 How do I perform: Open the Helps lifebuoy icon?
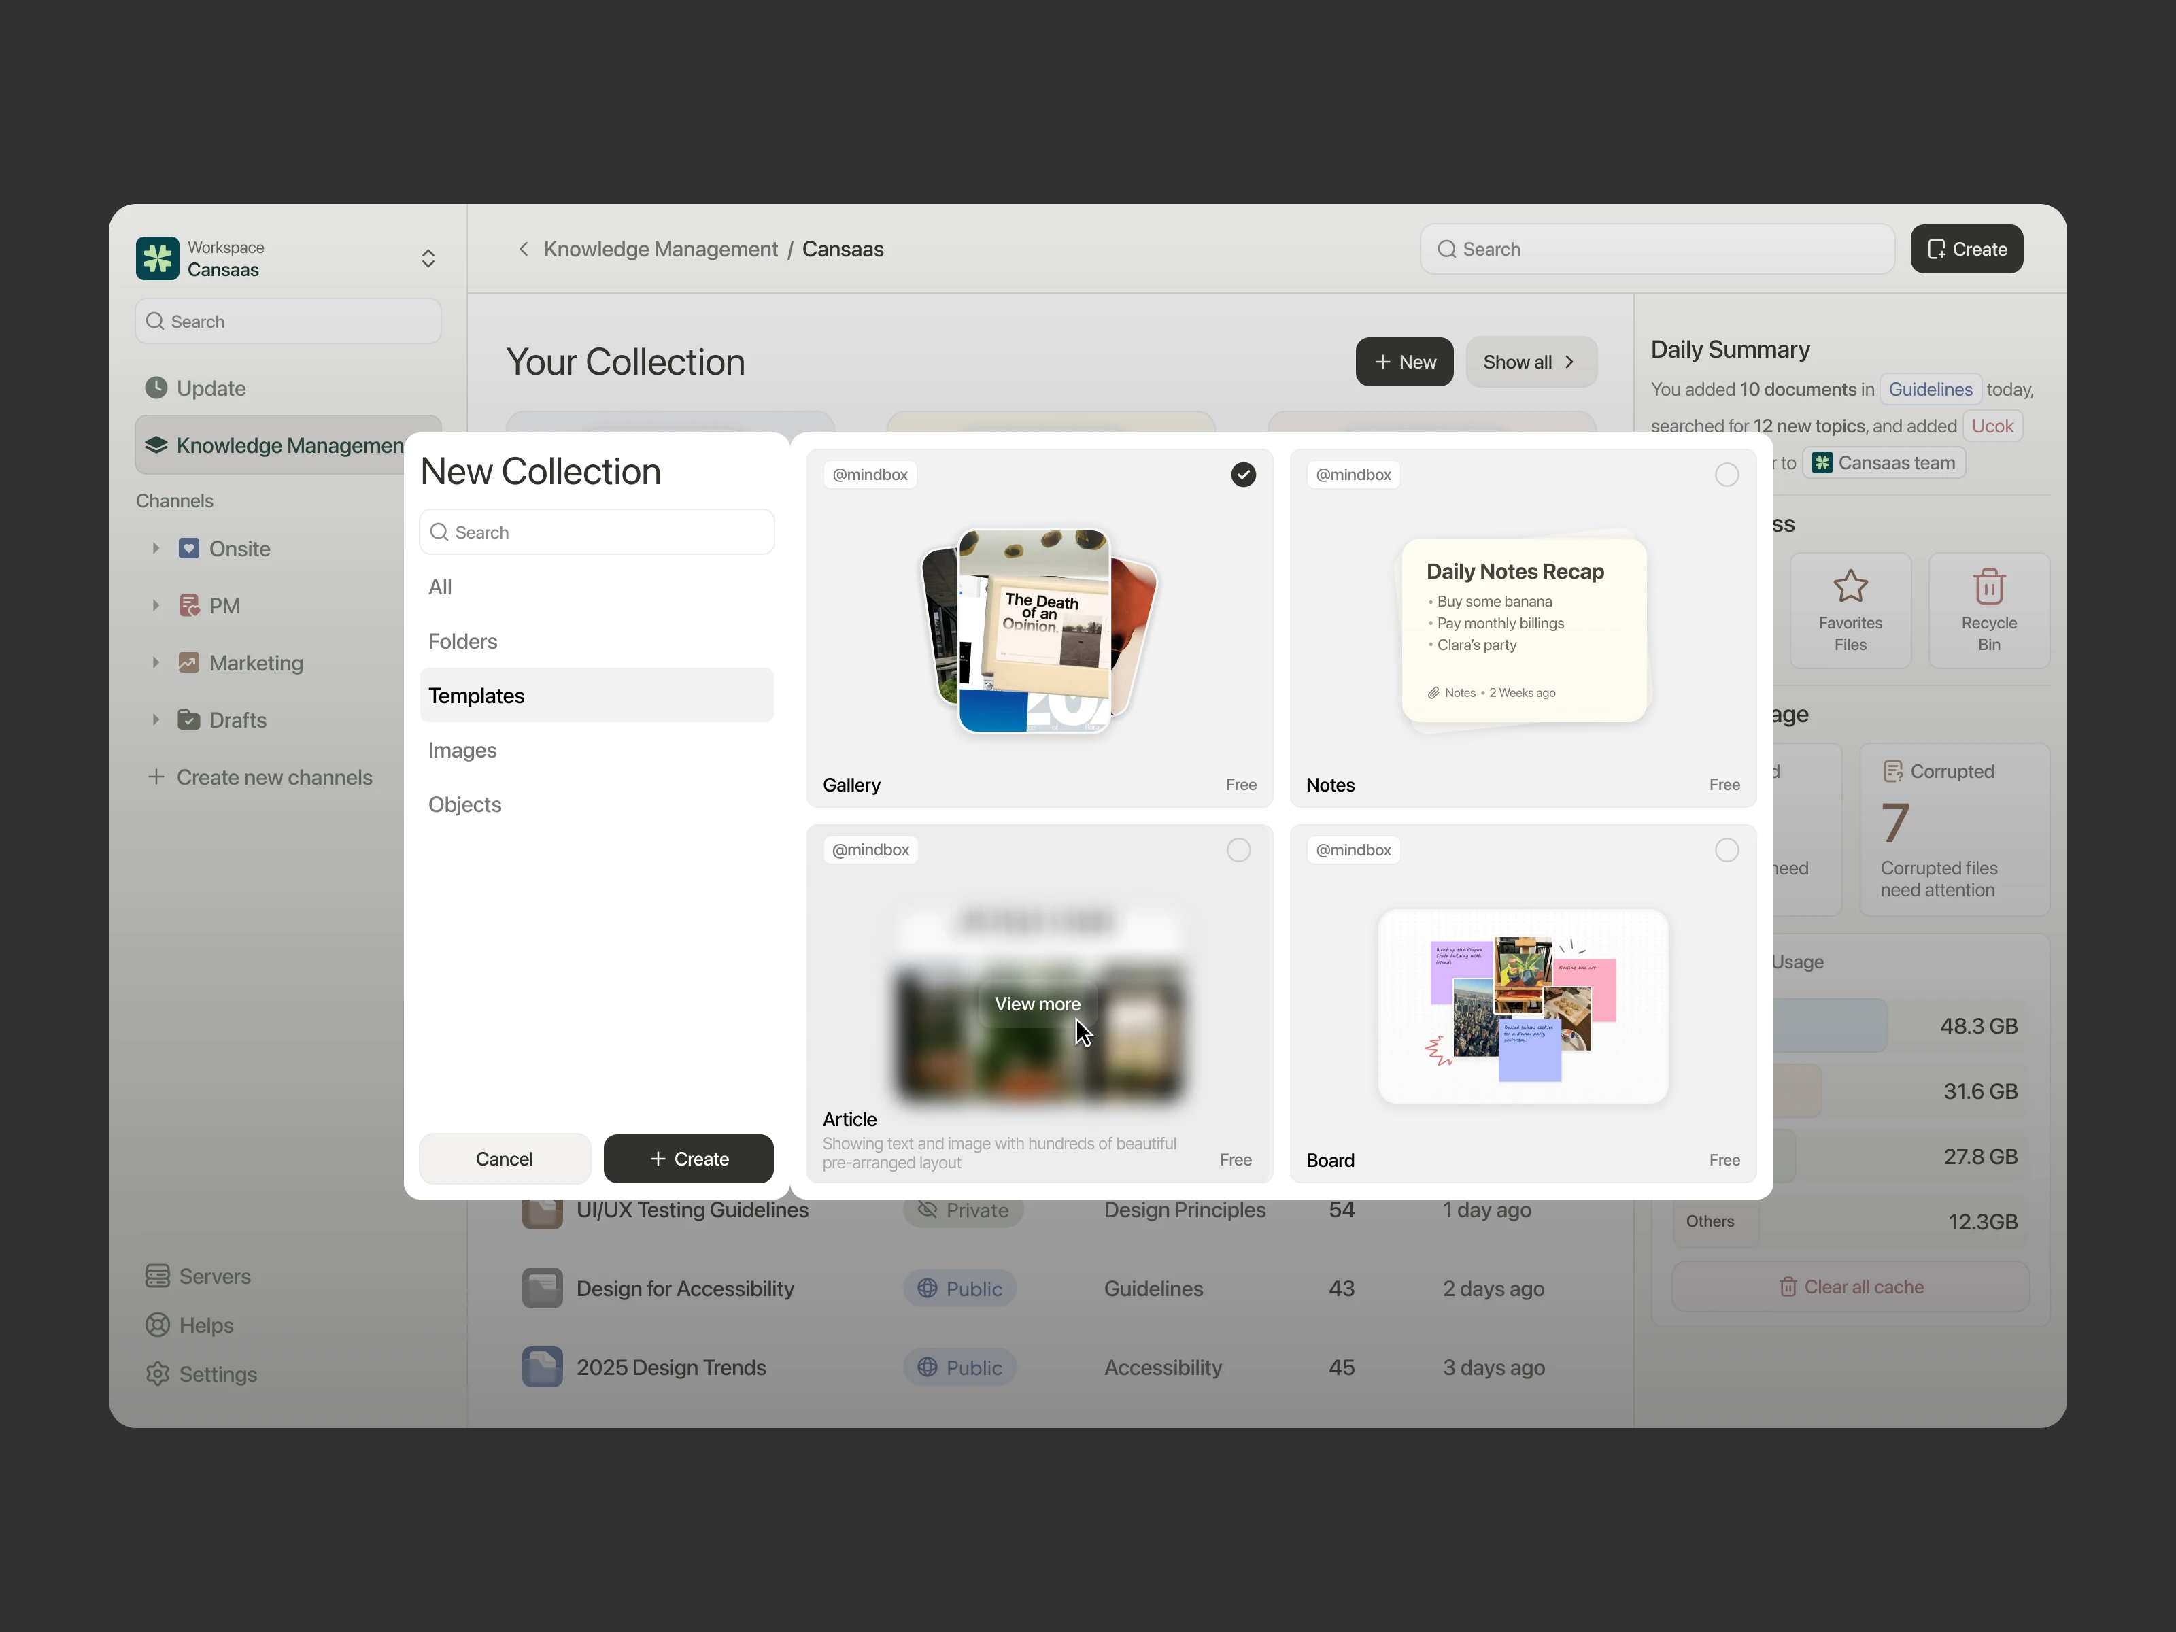[x=157, y=1325]
